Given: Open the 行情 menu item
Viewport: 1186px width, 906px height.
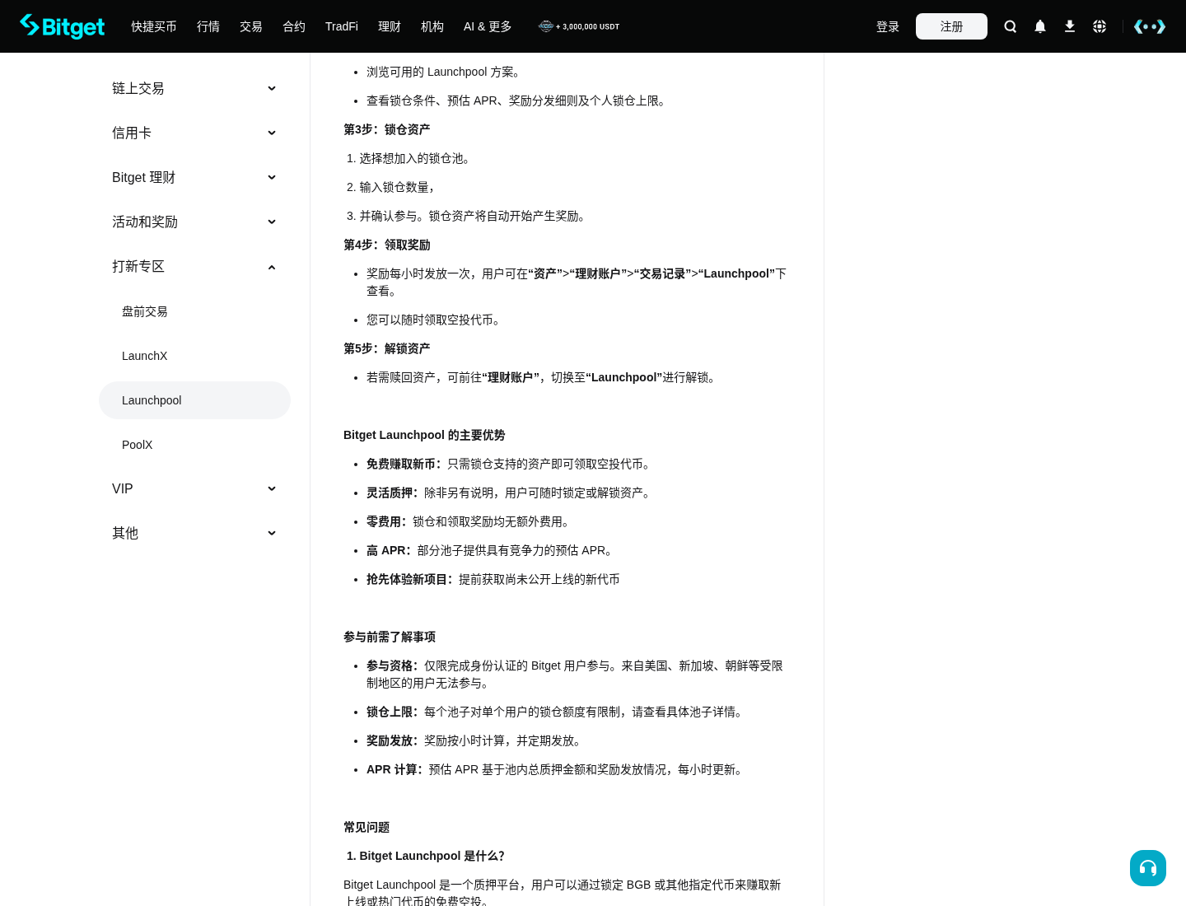Looking at the screenshot, I should 208,26.
